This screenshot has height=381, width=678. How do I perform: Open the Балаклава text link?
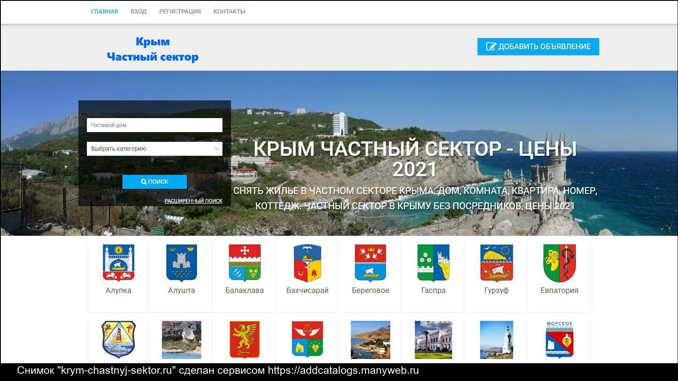tap(245, 290)
